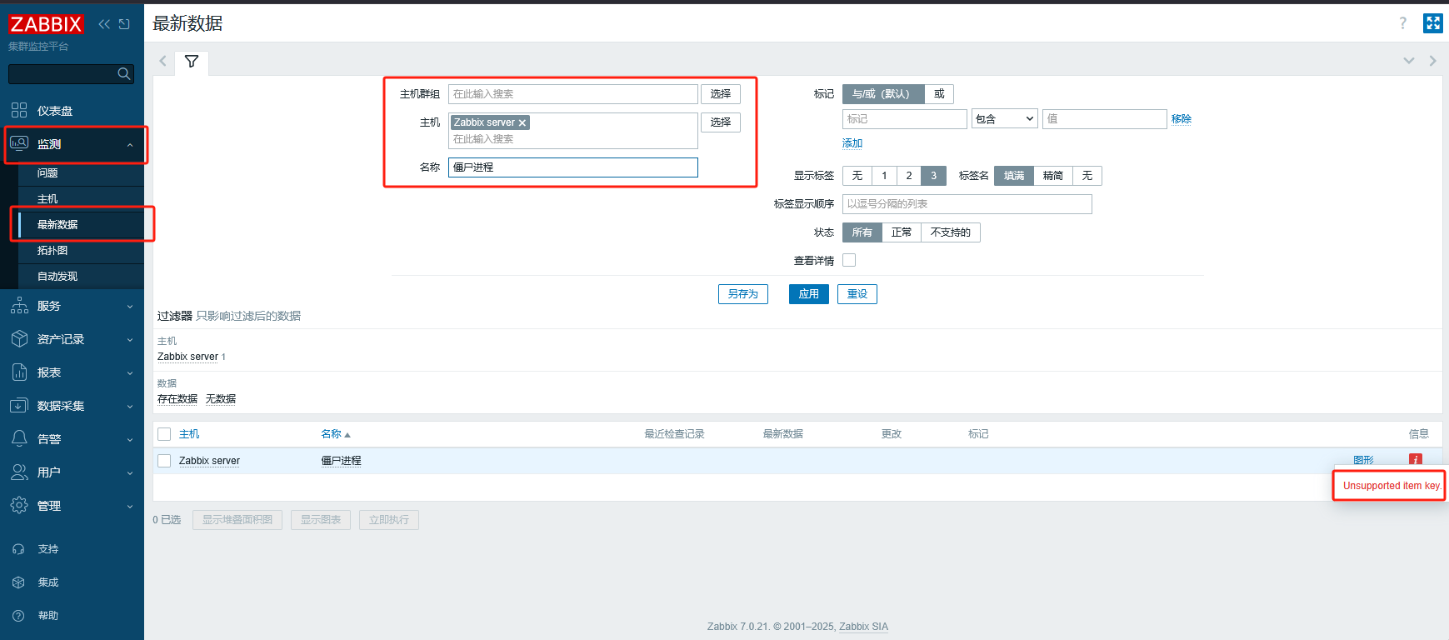This screenshot has width=1449, height=640.
Task: Click 选择 button next to the 主机 field
Action: coord(721,122)
